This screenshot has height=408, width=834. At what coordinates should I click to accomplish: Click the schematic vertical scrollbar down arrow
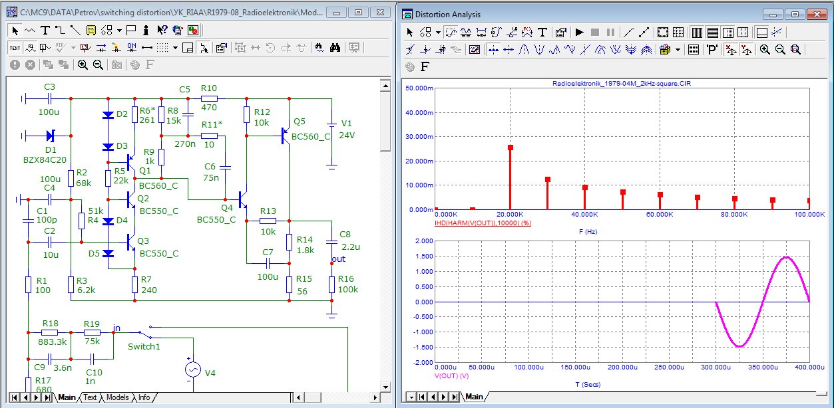(385, 386)
